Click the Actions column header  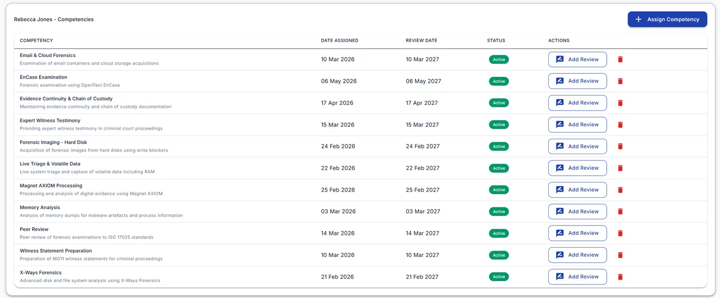point(559,41)
